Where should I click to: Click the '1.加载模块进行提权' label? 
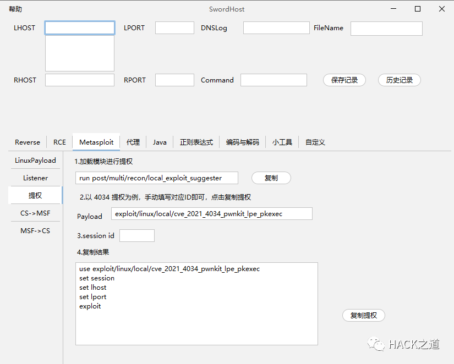(x=103, y=162)
